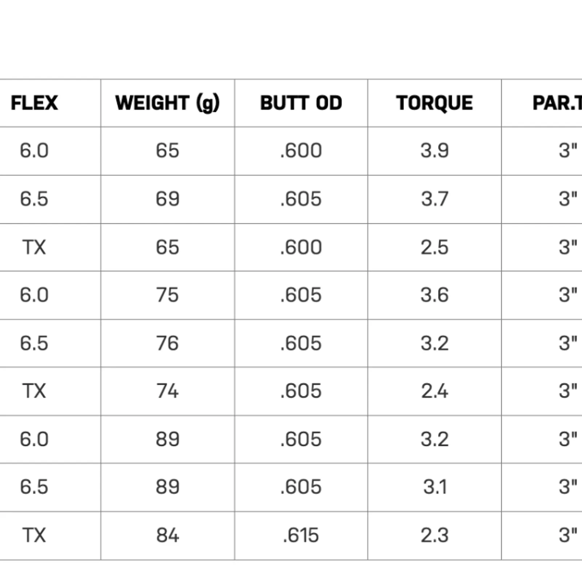Screen dimensions: 582x582
Task: Click the BUTT OD column header
Action: point(301,103)
